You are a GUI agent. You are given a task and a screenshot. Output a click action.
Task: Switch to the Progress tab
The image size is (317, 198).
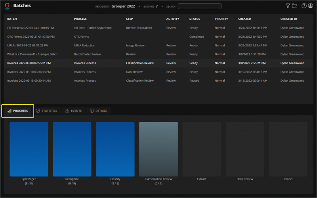18,111
